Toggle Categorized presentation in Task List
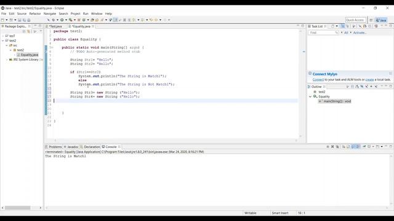The width and height of the screenshot is (394, 221). [x=343, y=26]
